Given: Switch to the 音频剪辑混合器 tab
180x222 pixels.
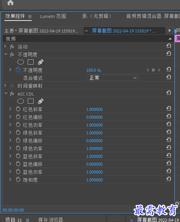Looking at the screenshot, I should [x=153, y=16].
